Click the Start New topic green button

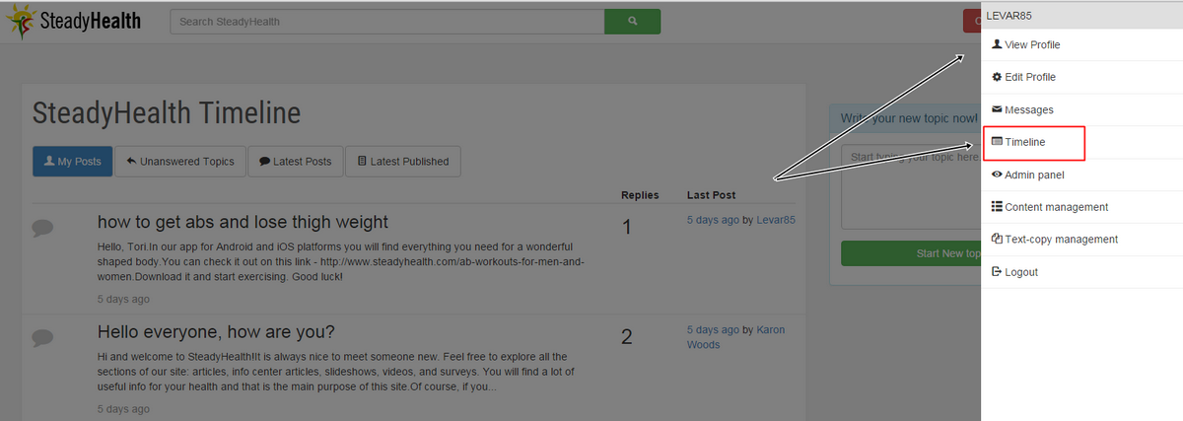pos(911,253)
